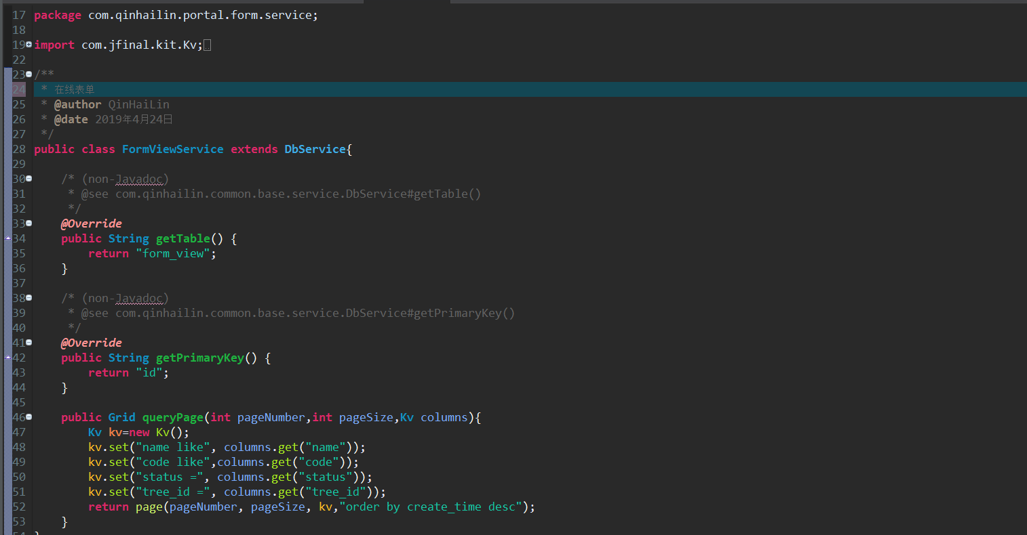Click the queryPage method name

coord(172,417)
